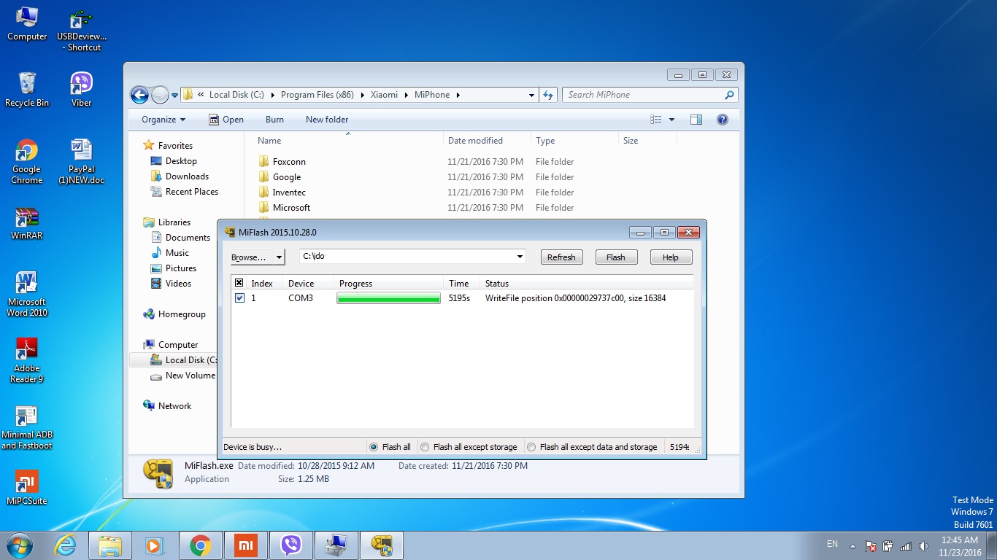Launch Viber from the desktop
This screenshot has width=997, height=560.
pyautogui.click(x=81, y=90)
